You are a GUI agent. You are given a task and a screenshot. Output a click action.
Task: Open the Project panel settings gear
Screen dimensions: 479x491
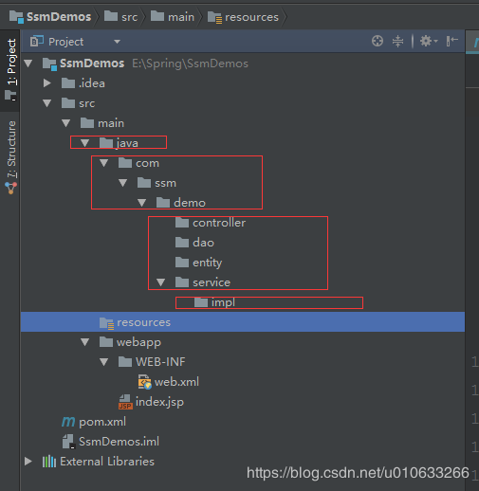(429, 41)
